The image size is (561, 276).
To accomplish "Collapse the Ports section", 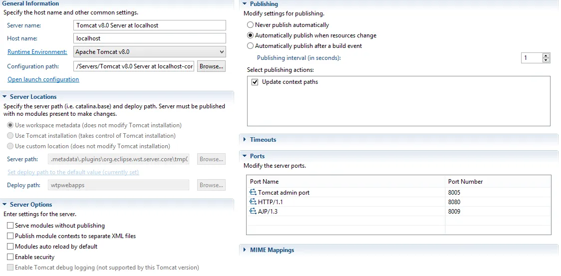I will [x=245, y=156].
